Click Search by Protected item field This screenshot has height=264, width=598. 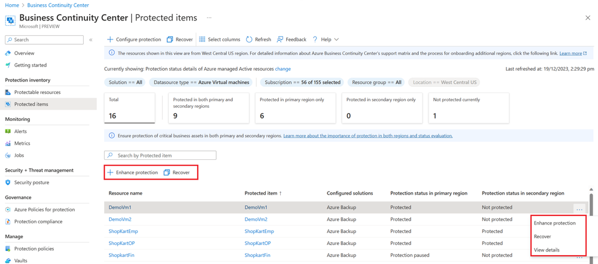click(160, 155)
